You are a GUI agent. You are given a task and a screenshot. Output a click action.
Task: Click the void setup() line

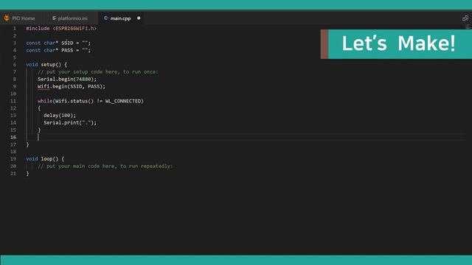[x=46, y=65]
